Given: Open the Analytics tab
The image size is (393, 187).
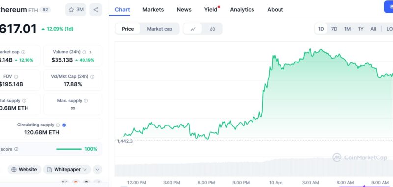Looking at the screenshot, I should [x=242, y=10].
